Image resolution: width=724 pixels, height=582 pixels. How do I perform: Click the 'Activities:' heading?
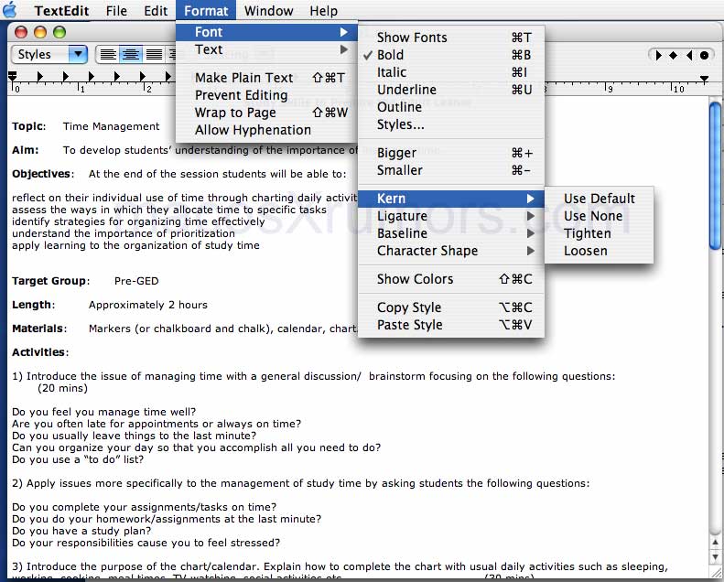40,352
